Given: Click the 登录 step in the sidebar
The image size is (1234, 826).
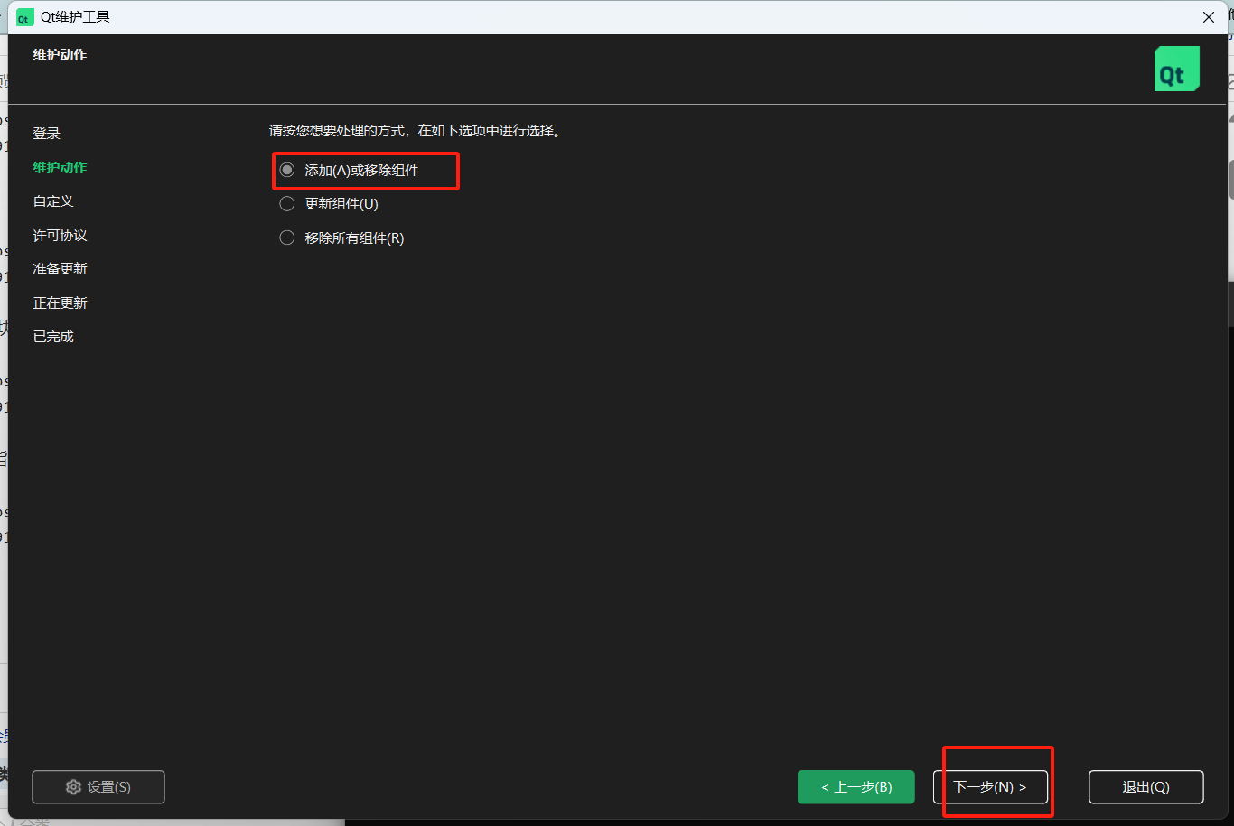Looking at the screenshot, I should click(47, 134).
